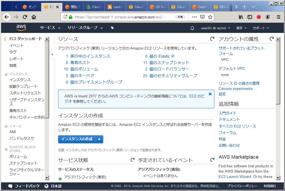285x191 pixels.
Task: Click the red extension icon in toolbar
Action: pos(259,17)
